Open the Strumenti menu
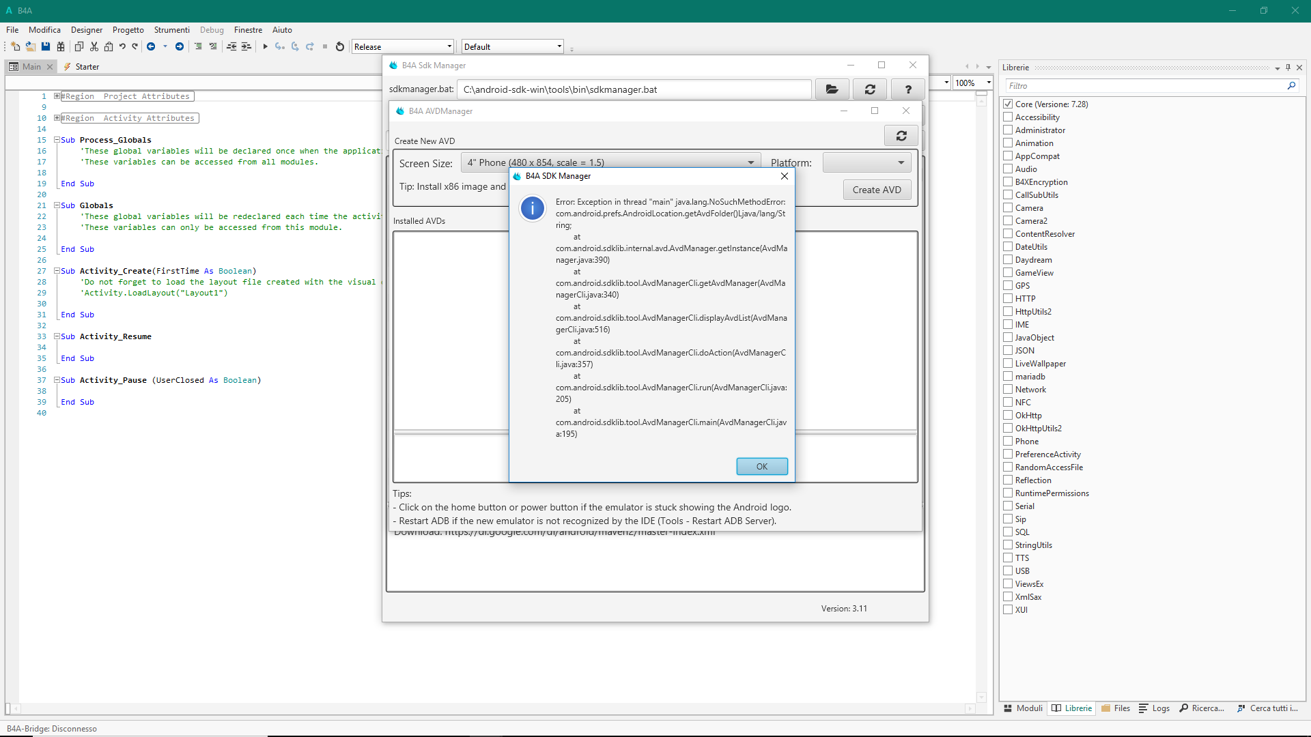1311x737 pixels. pyautogui.click(x=172, y=30)
